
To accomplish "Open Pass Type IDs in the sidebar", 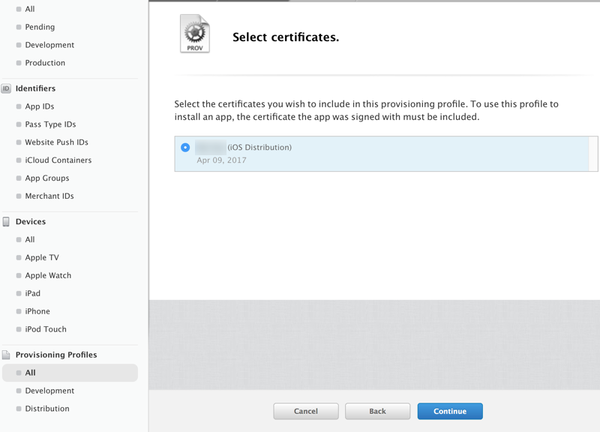I will (x=50, y=124).
